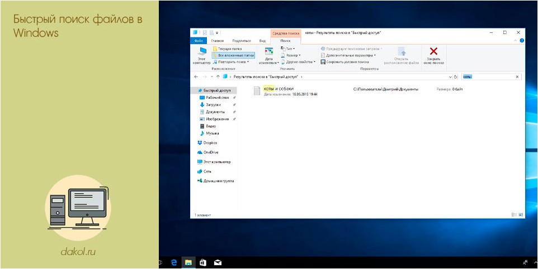Click address bar path Результаты поиска
Image resolution: width=538 pixels, height=269 pixels.
266,77
